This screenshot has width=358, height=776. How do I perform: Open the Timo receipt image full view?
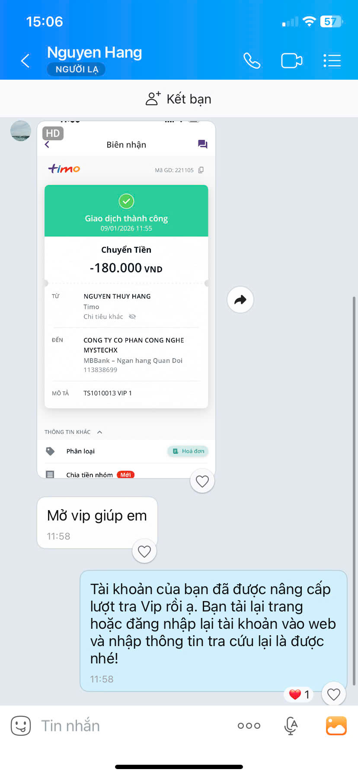coord(126,300)
